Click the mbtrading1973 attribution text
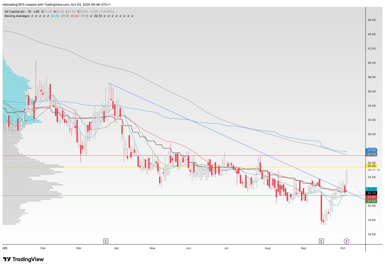The height and width of the screenshot is (267, 385). (13, 4)
